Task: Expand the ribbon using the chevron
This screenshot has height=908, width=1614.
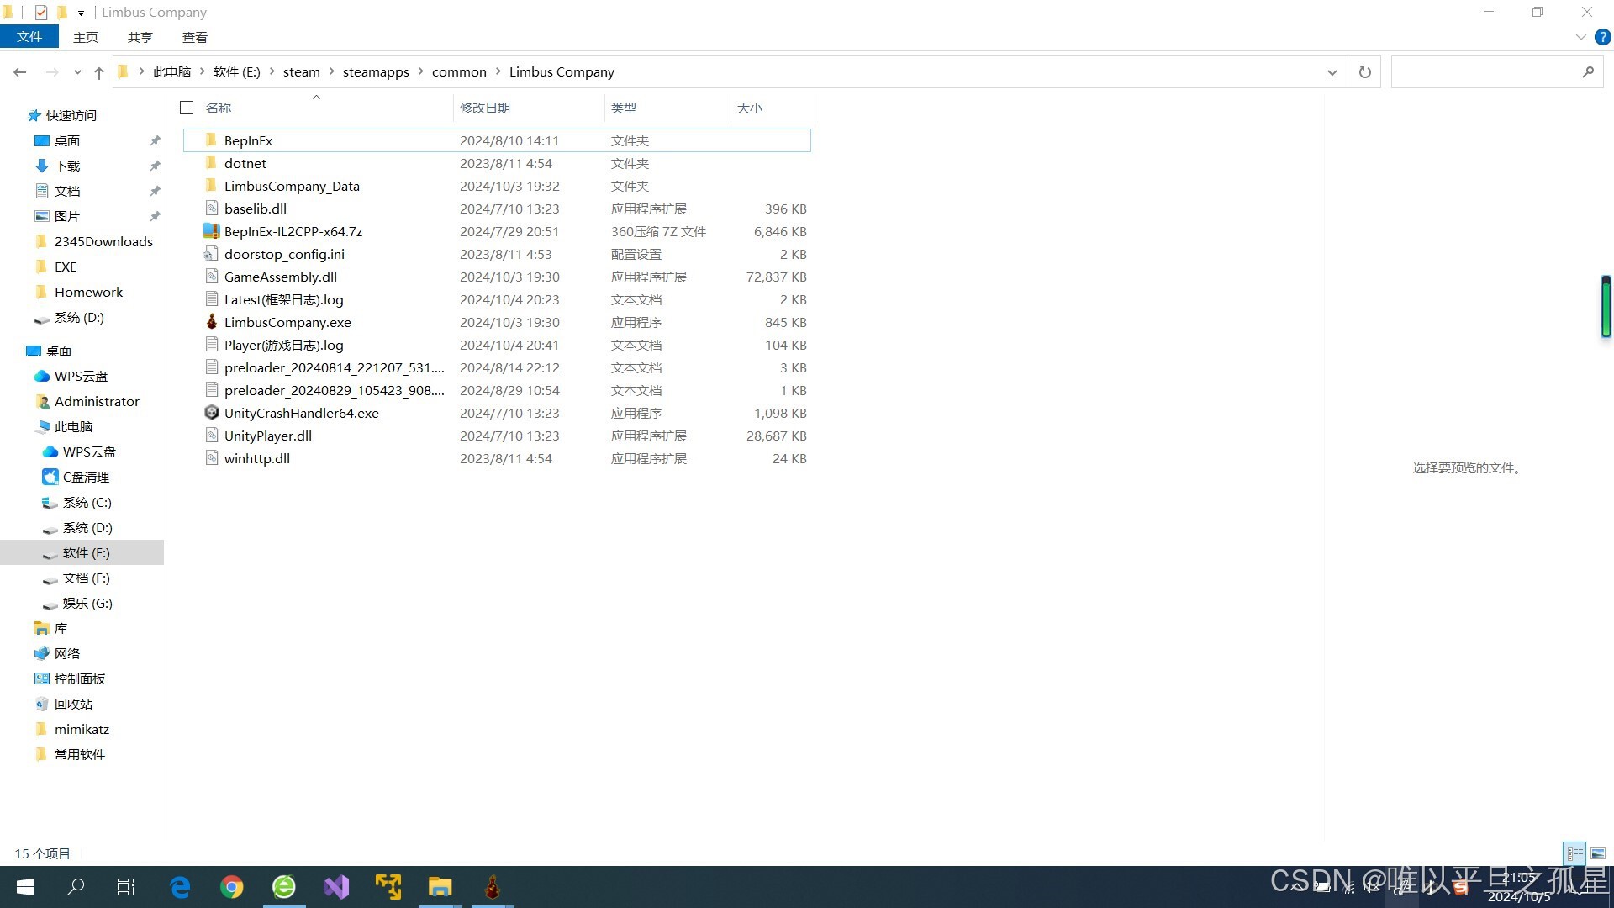Action: pos(1580,37)
